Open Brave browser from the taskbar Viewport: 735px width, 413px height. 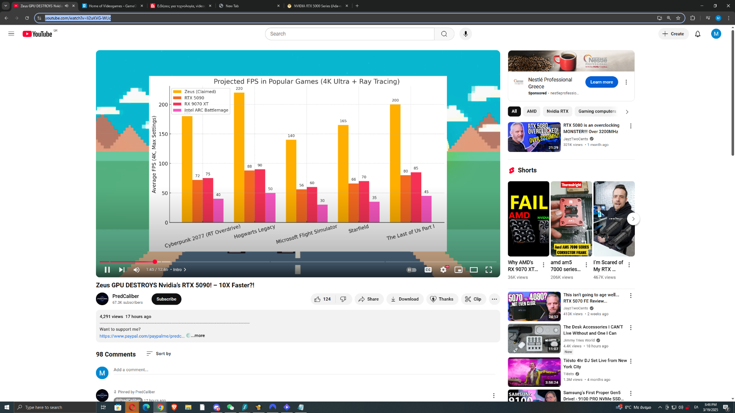174,407
